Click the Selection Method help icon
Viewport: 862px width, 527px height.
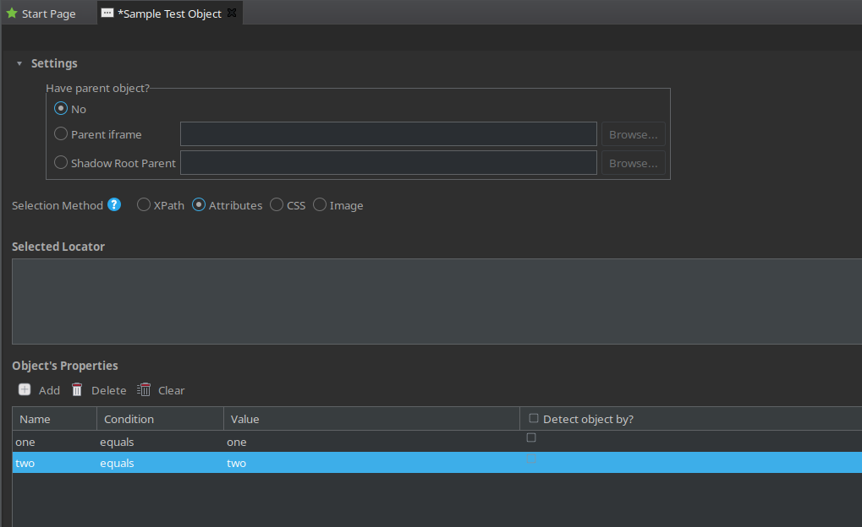tap(114, 204)
